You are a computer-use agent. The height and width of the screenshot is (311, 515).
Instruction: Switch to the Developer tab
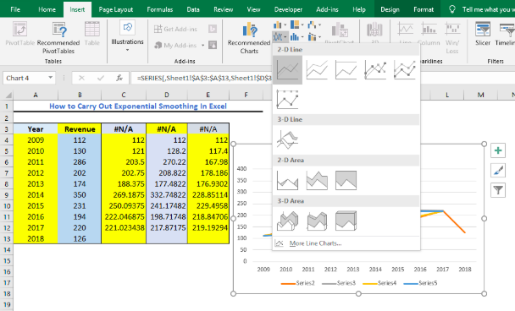click(x=288, y=9)
